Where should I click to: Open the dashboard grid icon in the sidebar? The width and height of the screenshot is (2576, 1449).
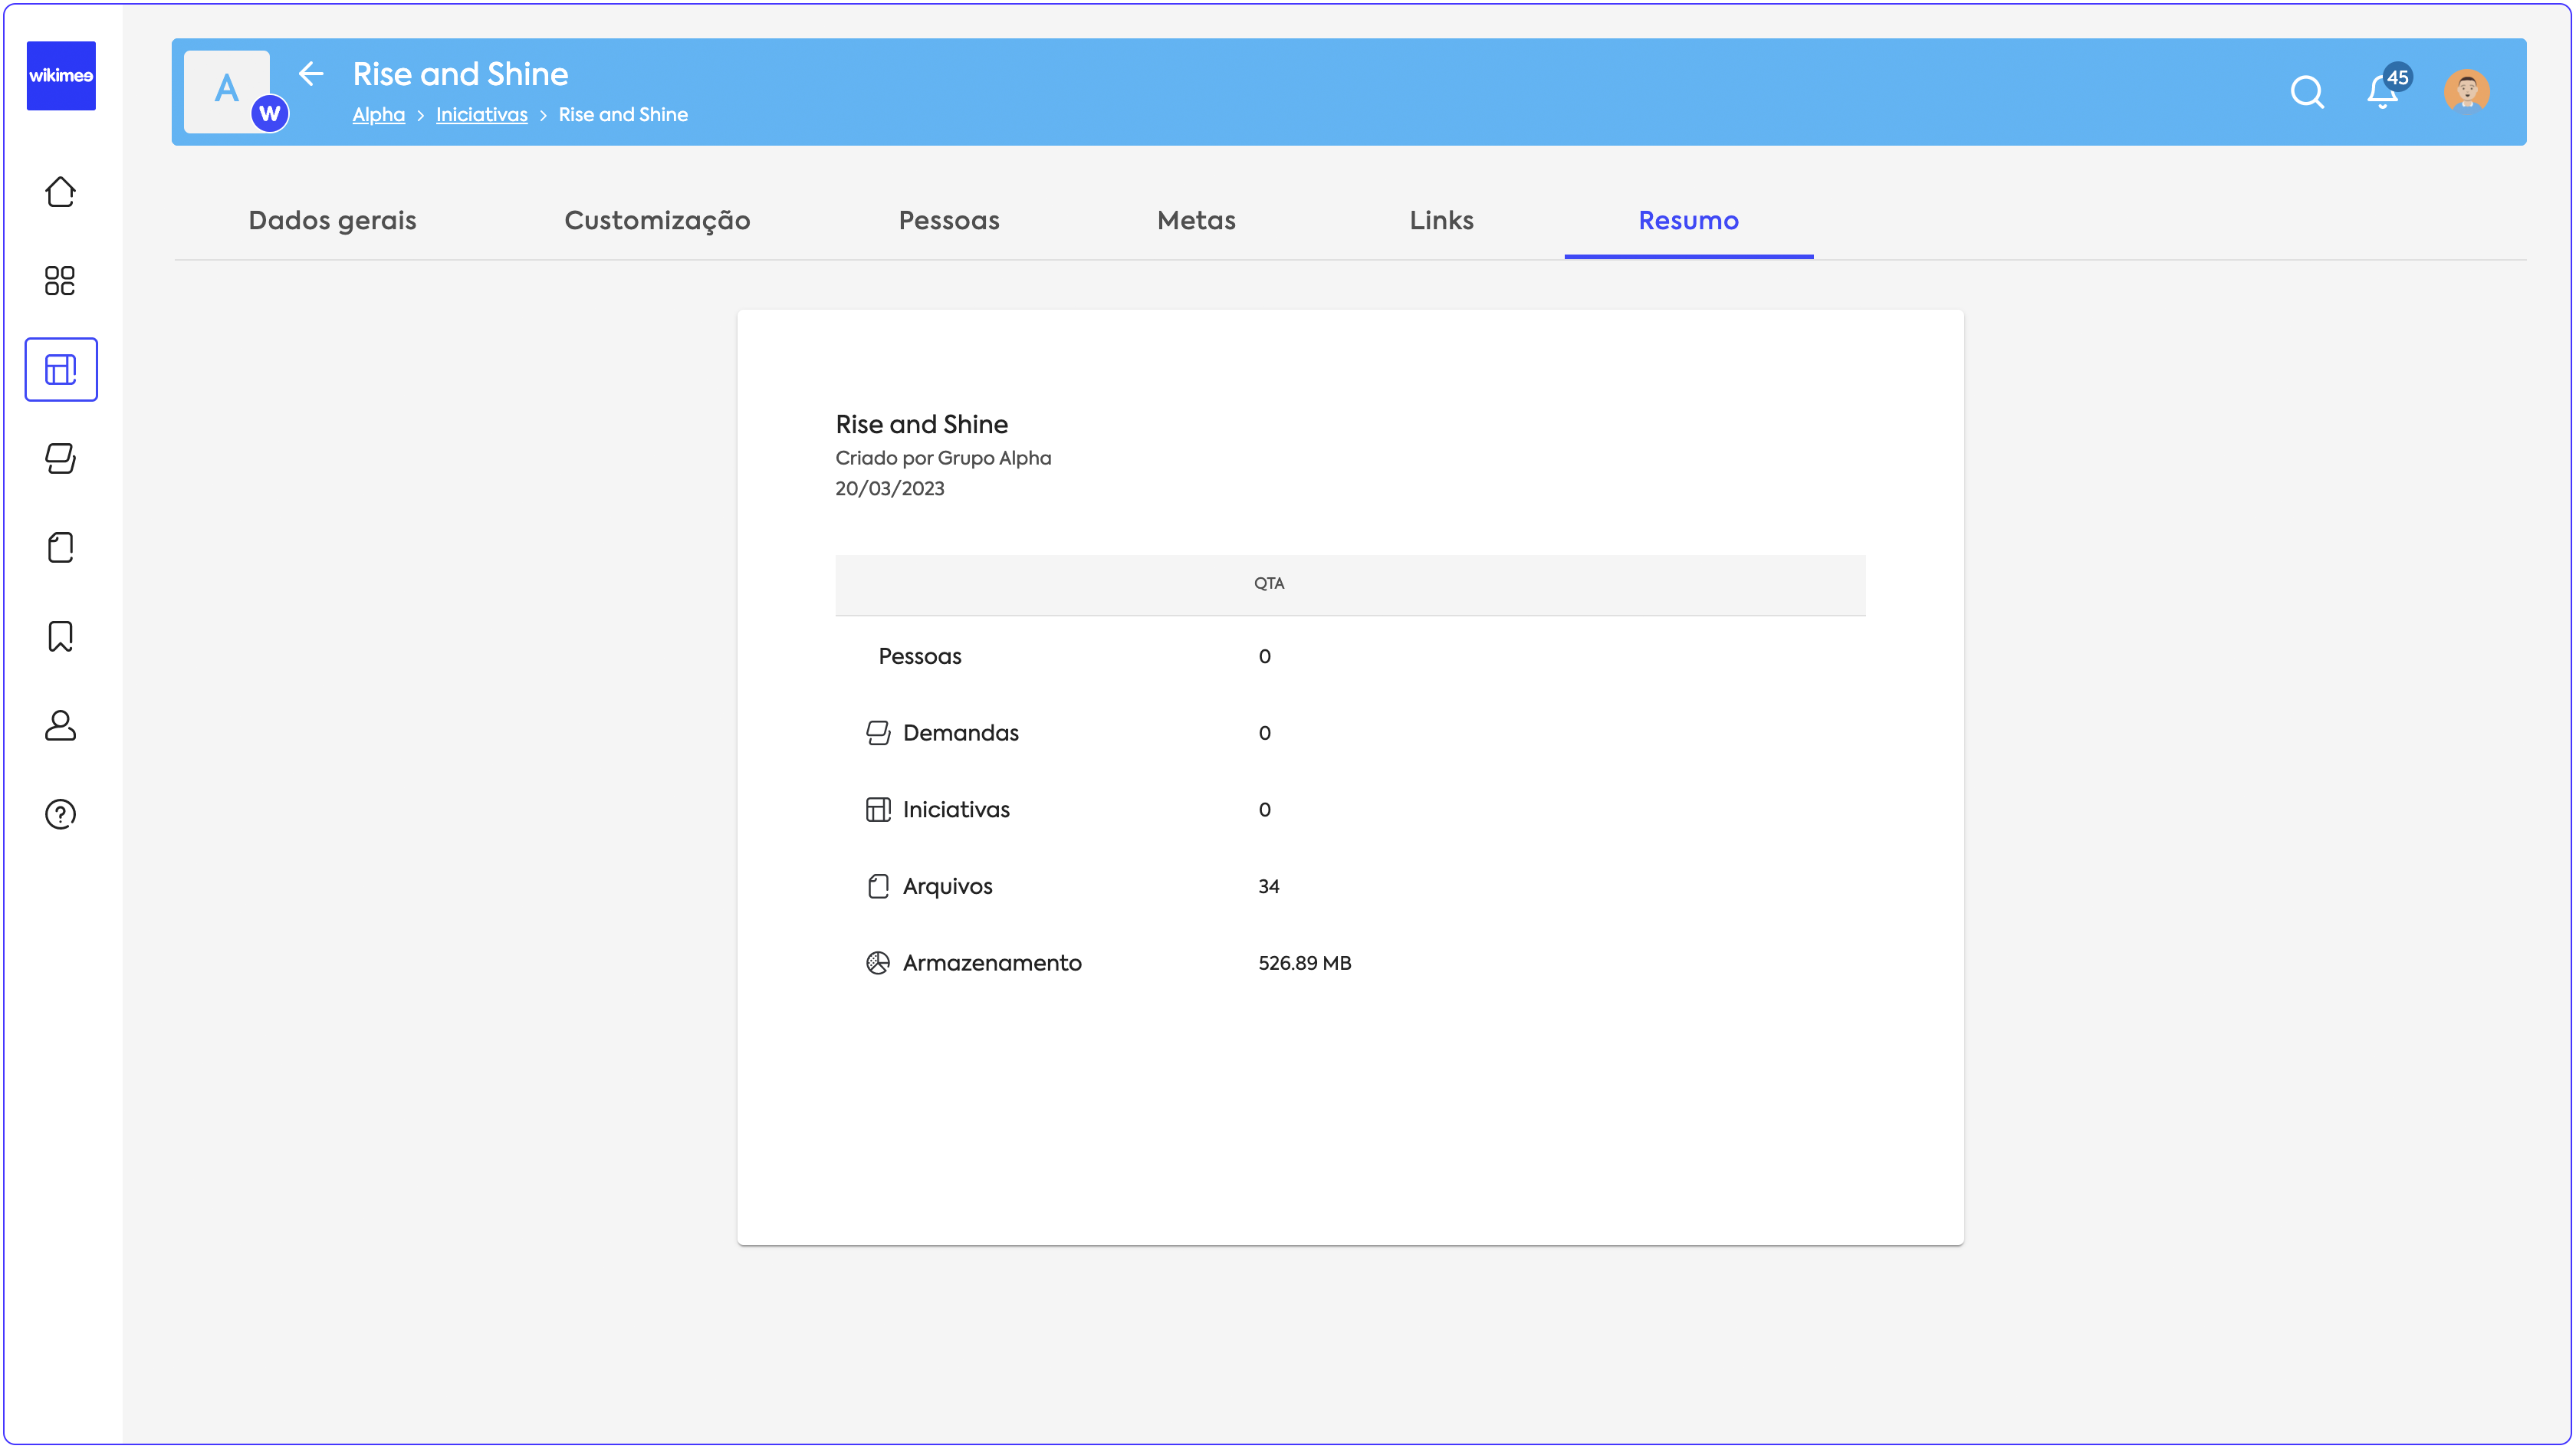point(61,281)
